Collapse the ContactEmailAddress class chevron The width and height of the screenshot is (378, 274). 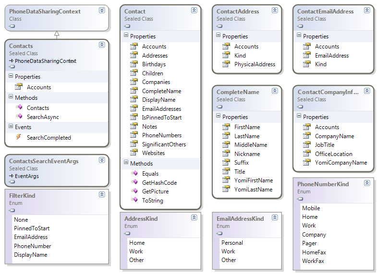(367, 10)
